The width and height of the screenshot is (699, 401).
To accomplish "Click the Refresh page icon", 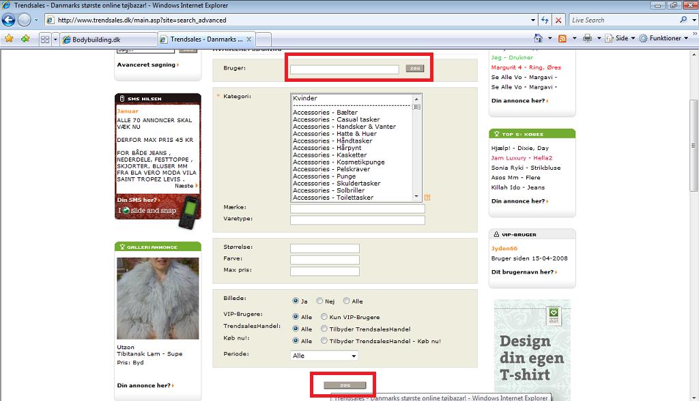I will (545, 20).
